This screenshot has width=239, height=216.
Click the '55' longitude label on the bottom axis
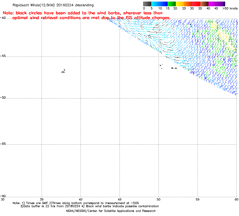197,199
